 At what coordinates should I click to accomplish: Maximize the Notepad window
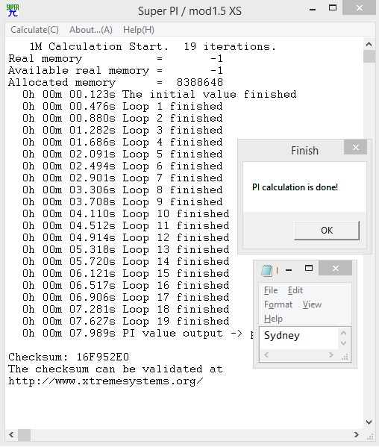coord(309,268)
